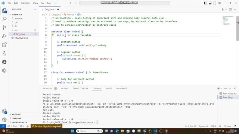Switch to the OUTPUT panel tab
This screenshot has height=134, width=239.
tap(65, 89)
